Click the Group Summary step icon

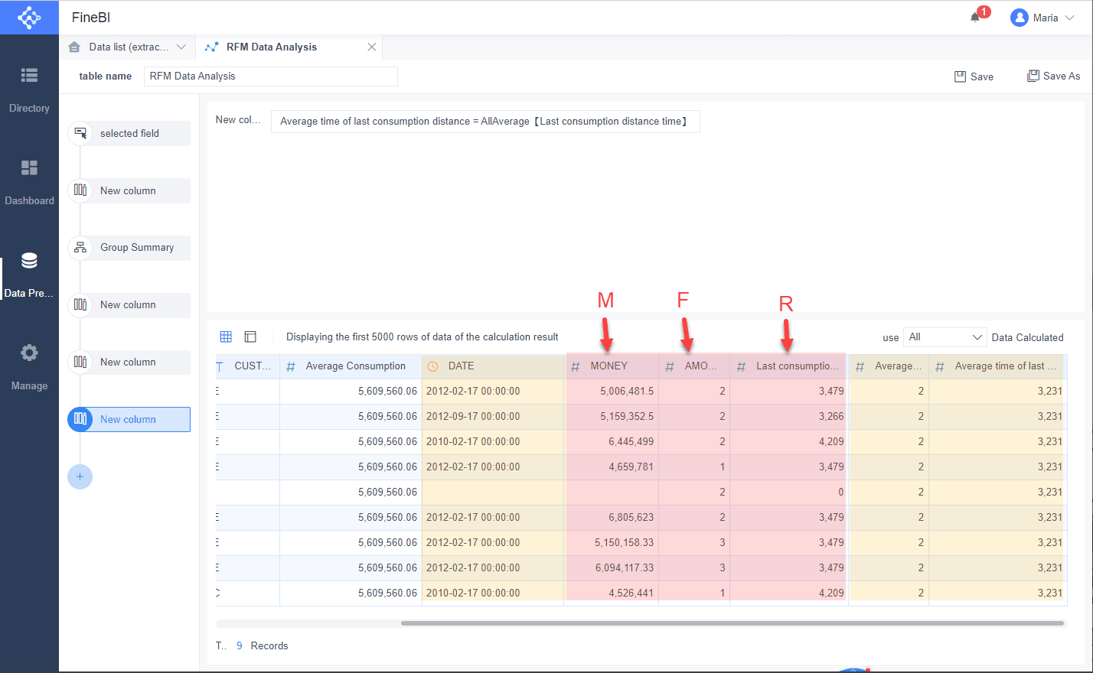tap(80, 248)
